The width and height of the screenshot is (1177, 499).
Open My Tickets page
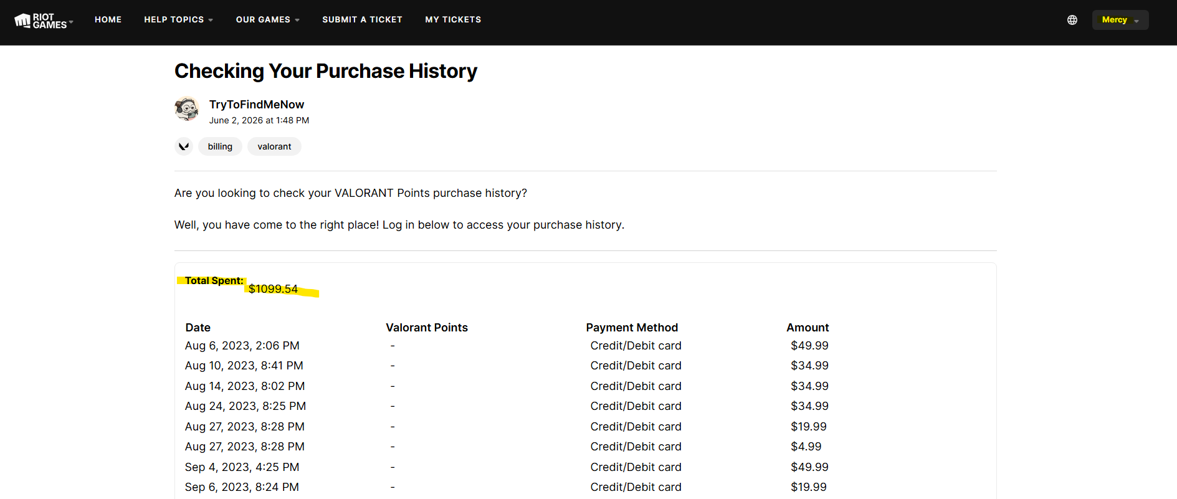(x=453, y=20)
